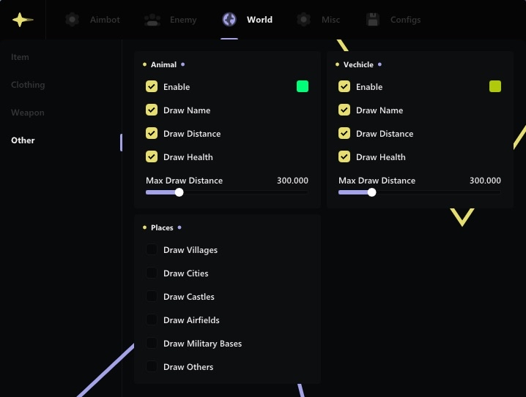Open the green Animal color swatch
The image size is (526, 397).
[303, 86]
